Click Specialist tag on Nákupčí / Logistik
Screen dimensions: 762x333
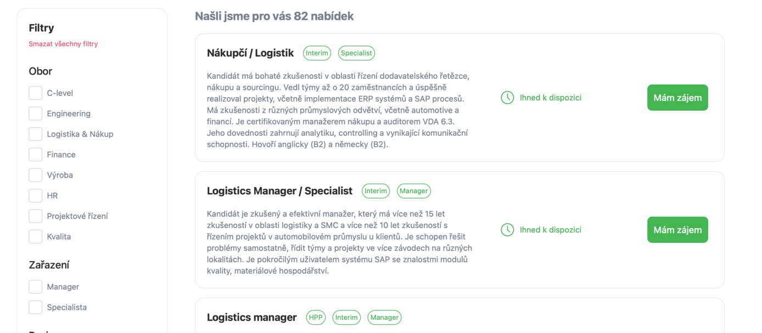coord(356,53)
